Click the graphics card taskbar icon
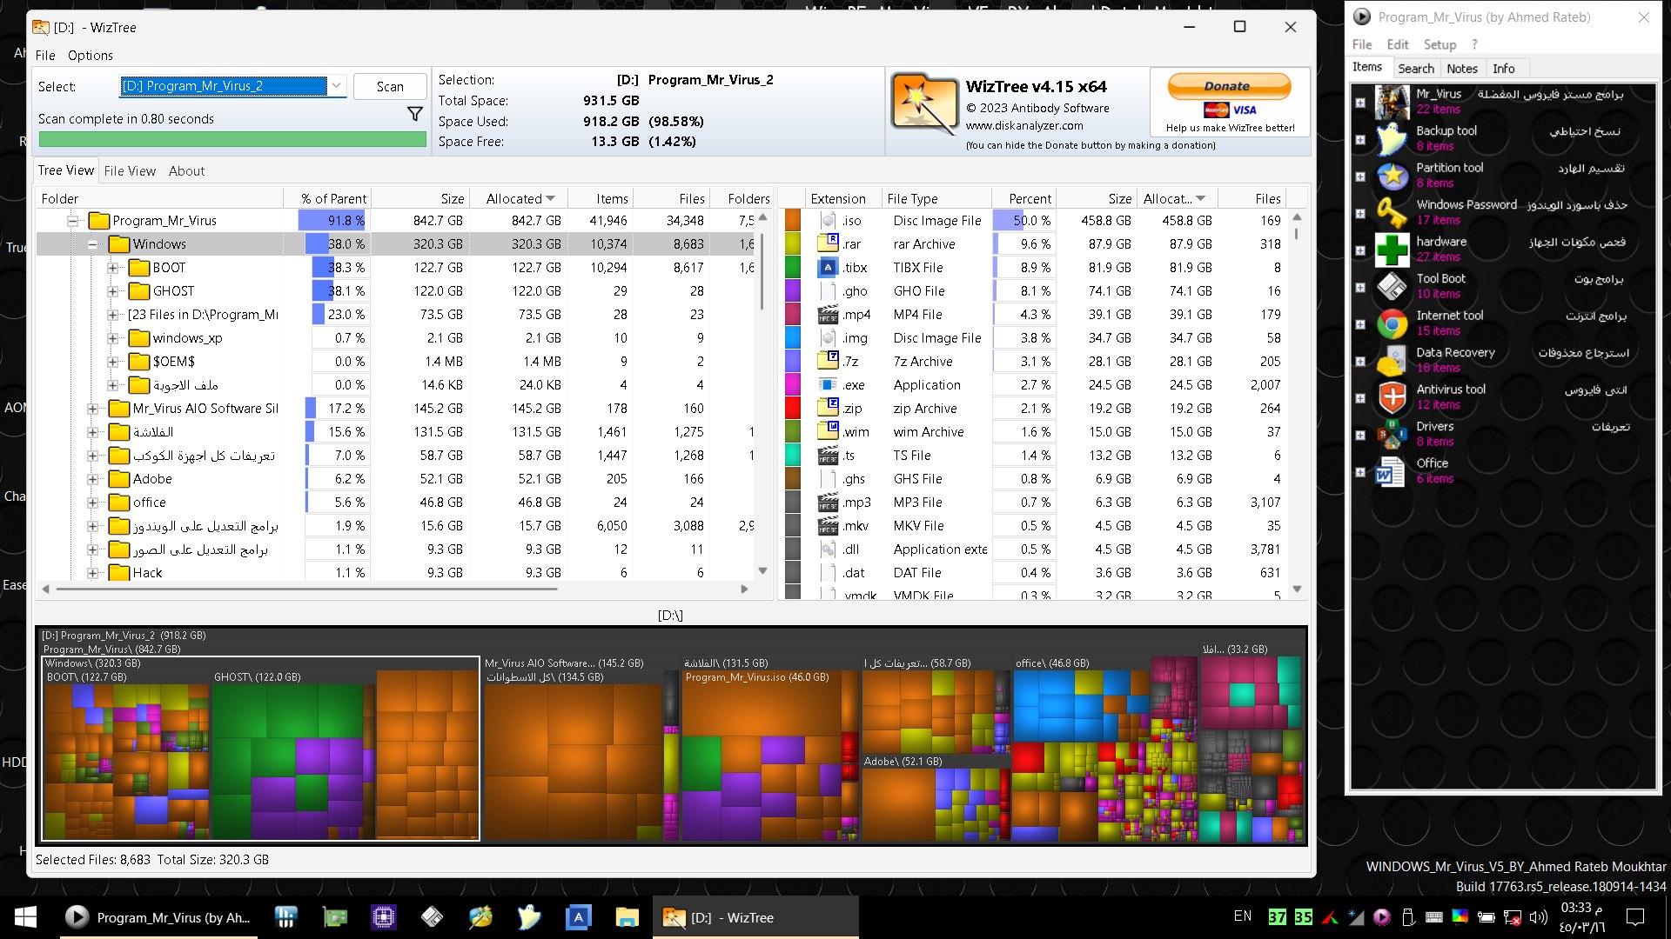Viewport: 1671px width, 939px height. [x=334, y=917]
